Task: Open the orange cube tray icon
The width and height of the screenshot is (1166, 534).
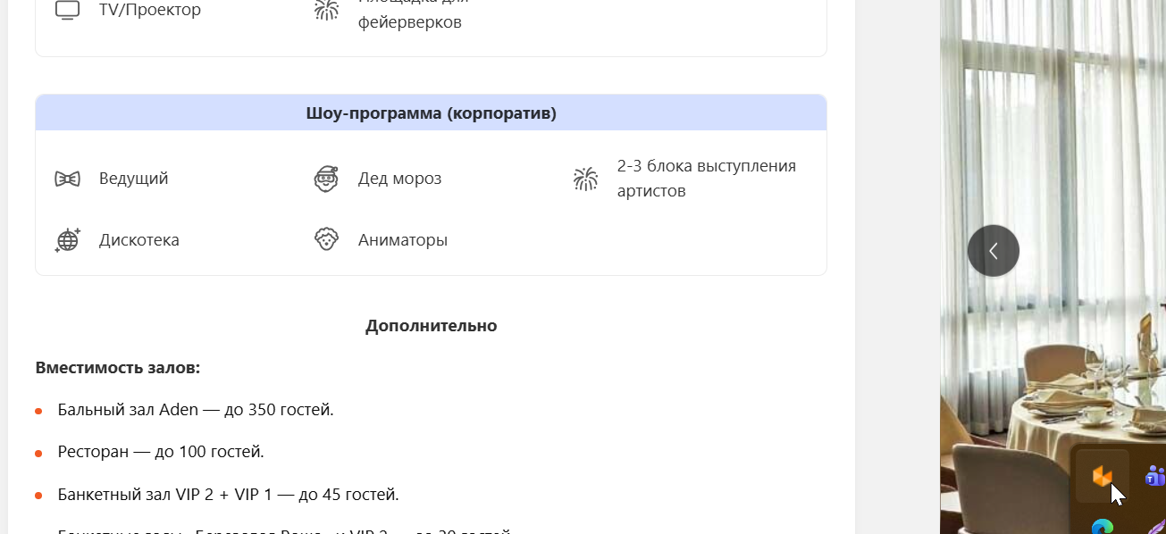Action: tap(1102, 476)
